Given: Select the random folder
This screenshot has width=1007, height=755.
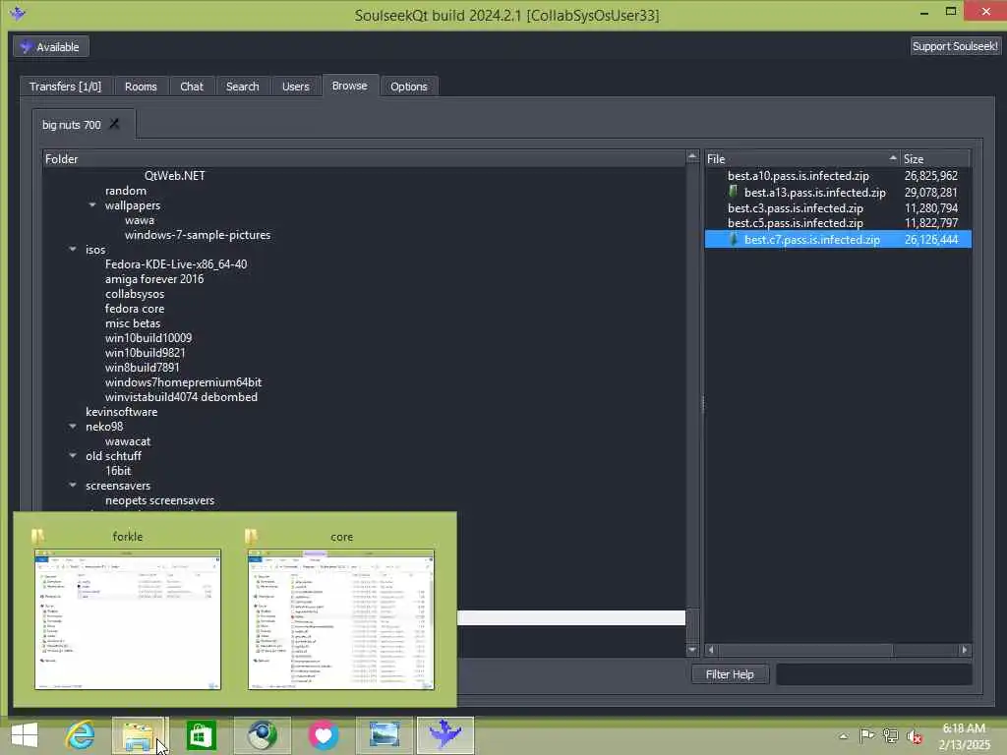Looking at the screenshot, I should 126,191.
